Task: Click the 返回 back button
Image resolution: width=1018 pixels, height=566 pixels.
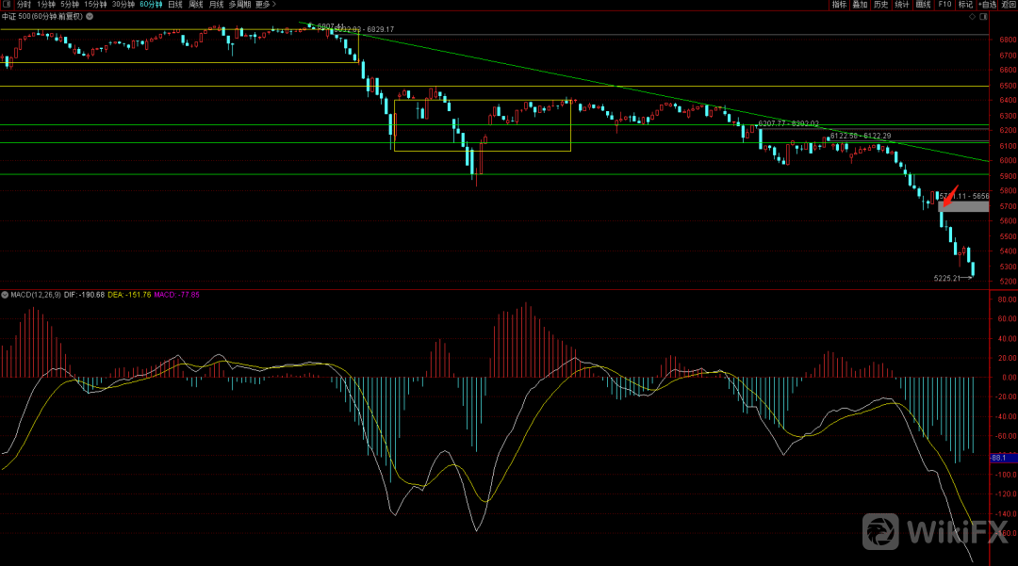Action: (1008, 5)
